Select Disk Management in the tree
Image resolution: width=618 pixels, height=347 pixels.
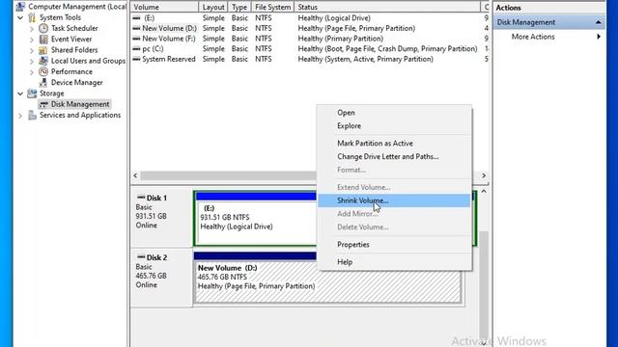point(80,104)
